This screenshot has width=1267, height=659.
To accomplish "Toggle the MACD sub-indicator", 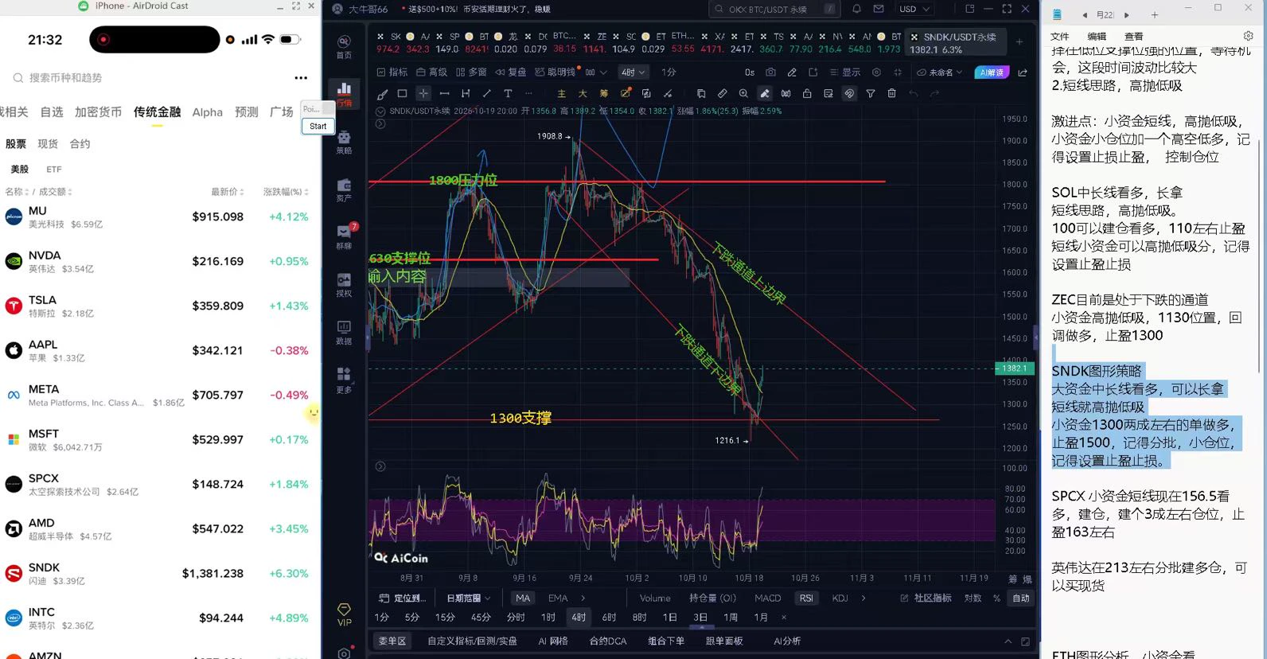I will tap(768, 598).
